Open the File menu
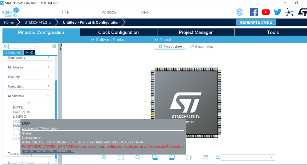Screen dimensions: 307x165 tap(65, 12)
